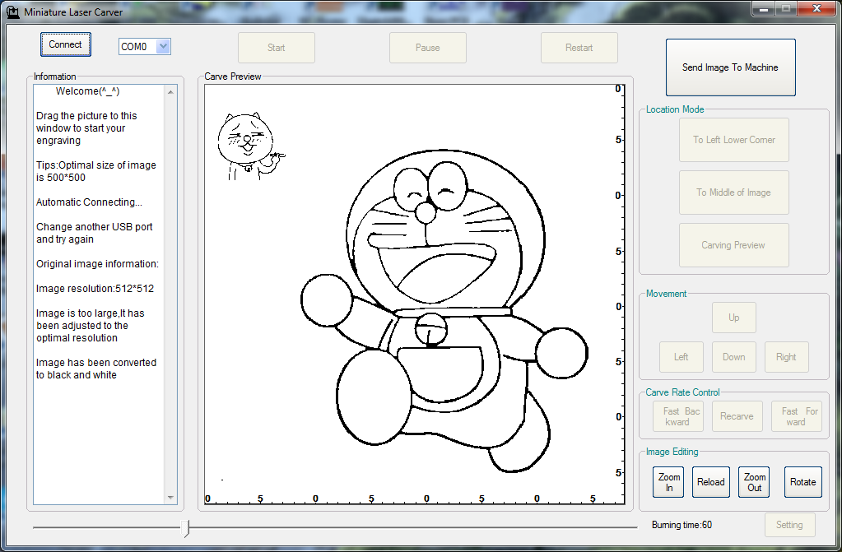The height and width of the screenshot is (552, 842).
Task: Click the Right movement button
Action: tap(786, 357)
